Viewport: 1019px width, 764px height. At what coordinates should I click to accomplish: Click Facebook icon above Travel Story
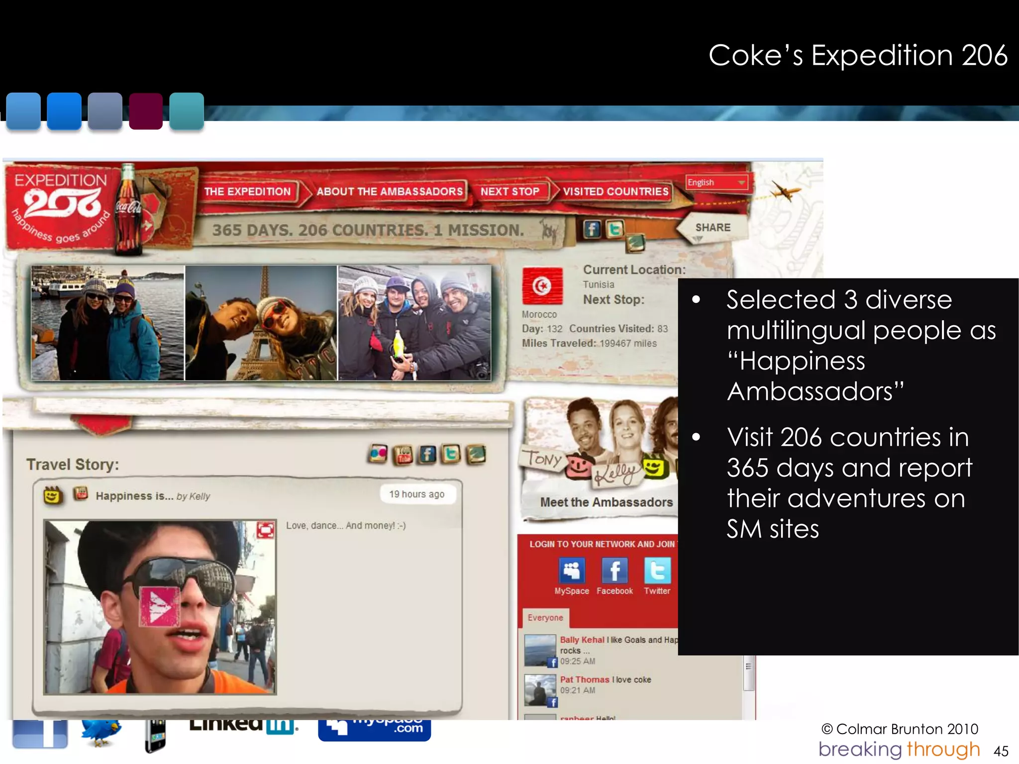[427, 454]
